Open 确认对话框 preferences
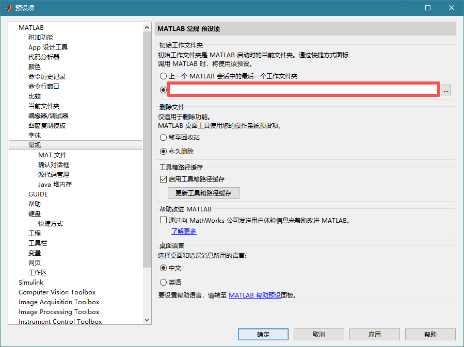The width and height of the screenshot is (464, 347). tap(54, 164)
